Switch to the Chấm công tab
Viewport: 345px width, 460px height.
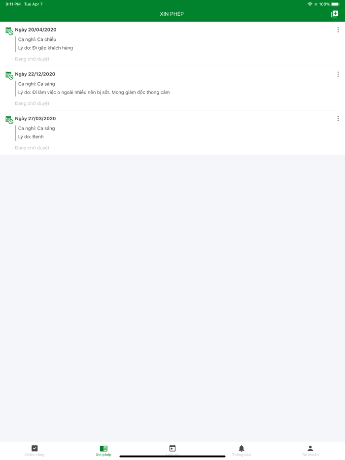click(x=34, y=451)
